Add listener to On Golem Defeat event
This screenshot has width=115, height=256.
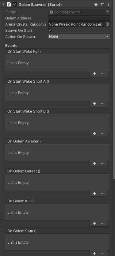[x=94, y=193]
